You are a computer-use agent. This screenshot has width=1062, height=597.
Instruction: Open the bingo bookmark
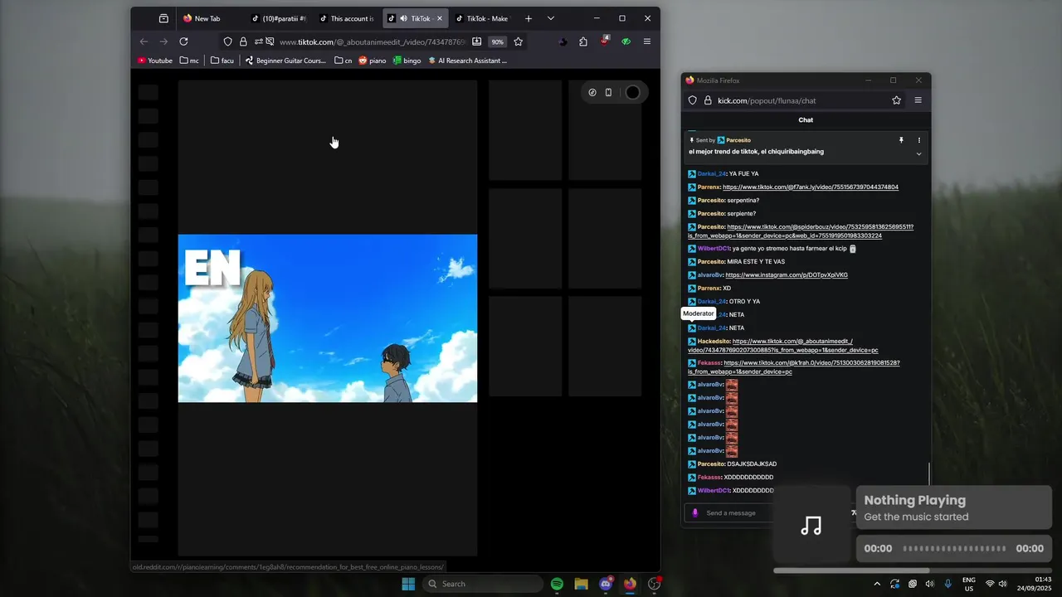pyautogui.click(x=407, y=61)
